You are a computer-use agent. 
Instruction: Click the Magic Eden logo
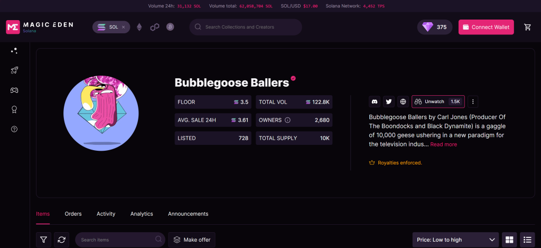pos(39,27)
